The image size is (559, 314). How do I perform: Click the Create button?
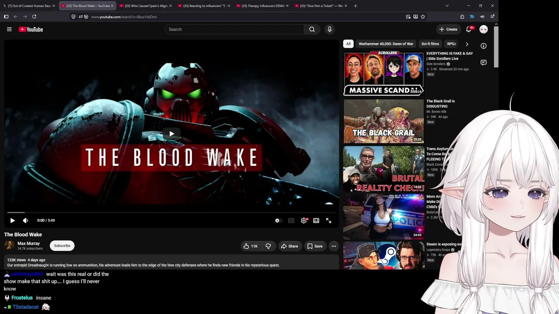pyautogui.click(x=448, y=29)
